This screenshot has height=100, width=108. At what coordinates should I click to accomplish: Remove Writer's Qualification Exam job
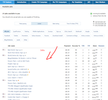click(x=101, y=89)
